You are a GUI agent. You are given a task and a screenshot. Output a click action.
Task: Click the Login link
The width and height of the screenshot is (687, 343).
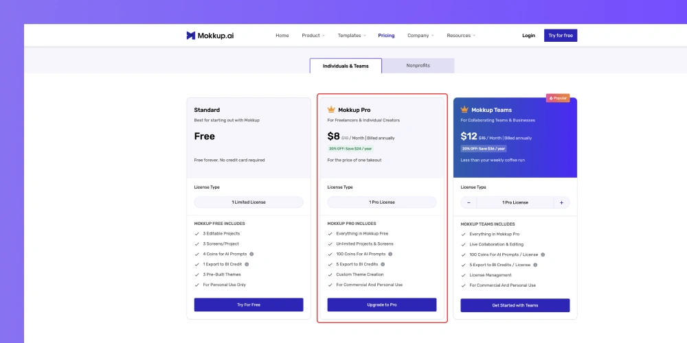pyautogui.click(x=528, y=36)
